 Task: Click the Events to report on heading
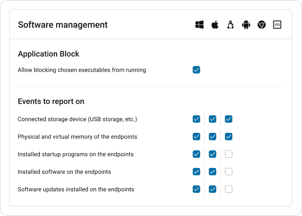click(x=51, y=101)
